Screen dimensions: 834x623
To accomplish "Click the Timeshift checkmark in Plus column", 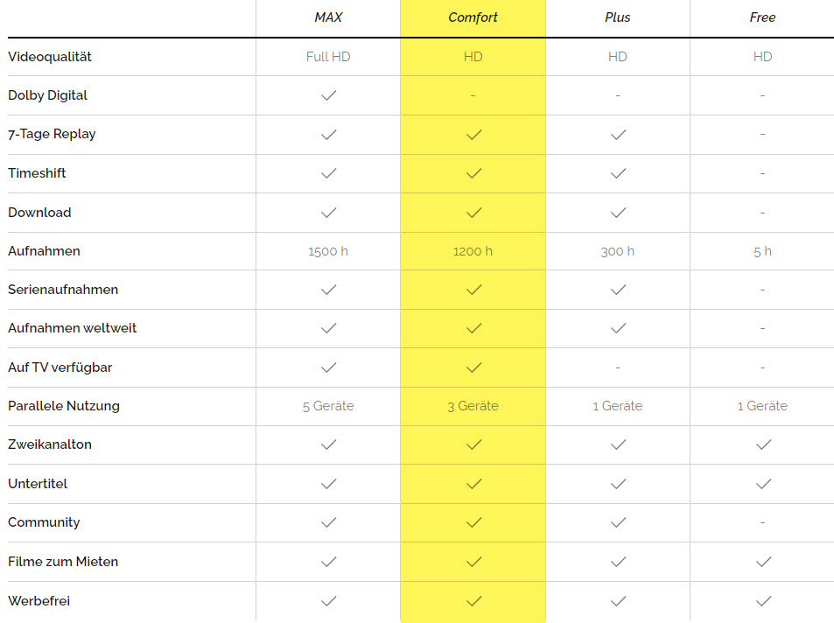I will pos(618,173).
